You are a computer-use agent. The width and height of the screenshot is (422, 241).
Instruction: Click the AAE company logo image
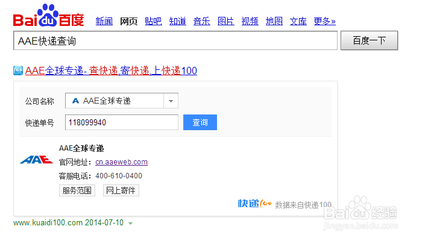coord(37,160)
